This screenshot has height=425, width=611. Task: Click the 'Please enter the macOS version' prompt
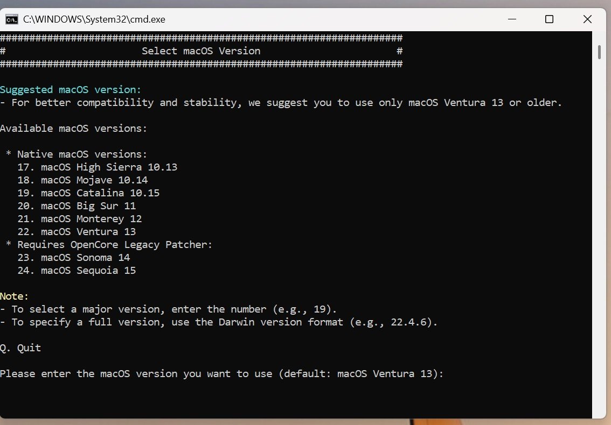pyautogui.click(x=222, y=374)
